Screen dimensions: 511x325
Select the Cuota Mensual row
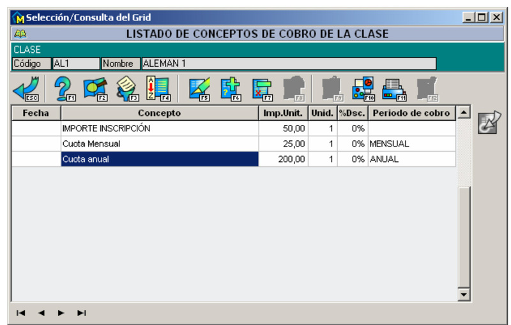point(234,143)
